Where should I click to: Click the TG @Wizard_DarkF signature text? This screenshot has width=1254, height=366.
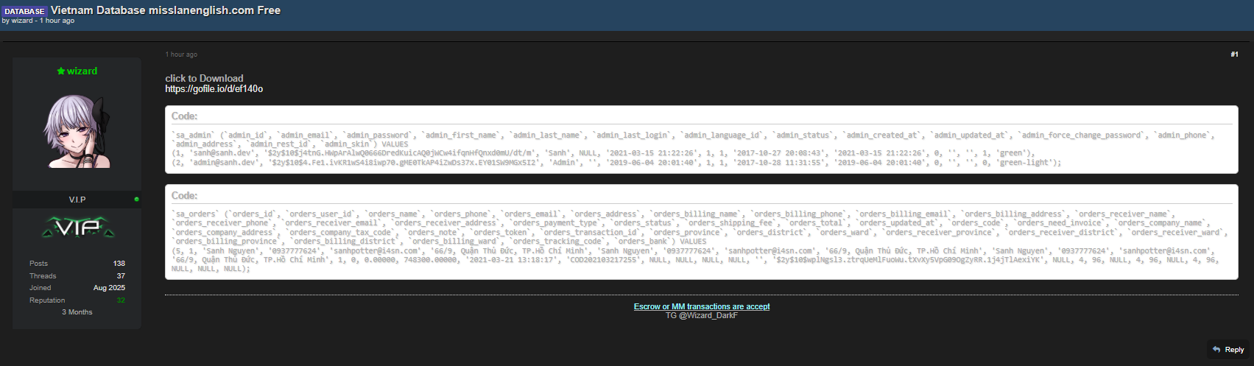coord(702,315)
